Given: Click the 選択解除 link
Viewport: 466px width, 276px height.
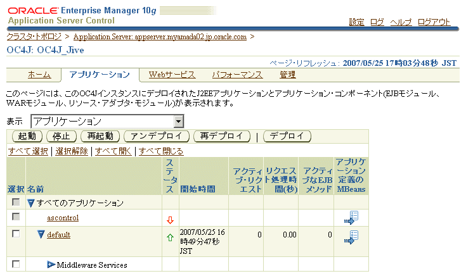Looking at the screenshot, I should 72,151.
